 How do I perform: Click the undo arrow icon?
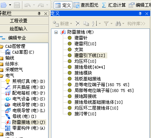pos(28,5)
